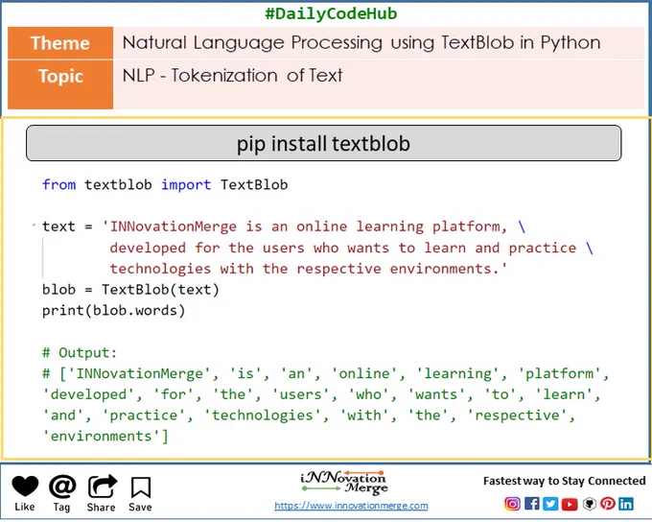
Task: Open the YouTube play icon
Action: [x=570, y=504]
